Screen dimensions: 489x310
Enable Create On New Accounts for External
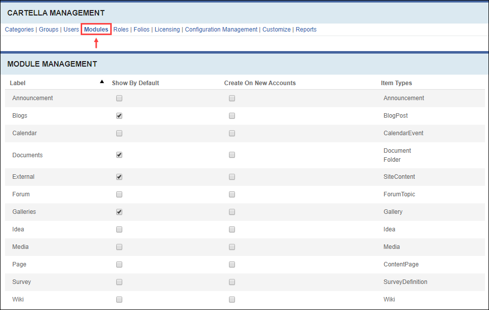coord(231,177)
